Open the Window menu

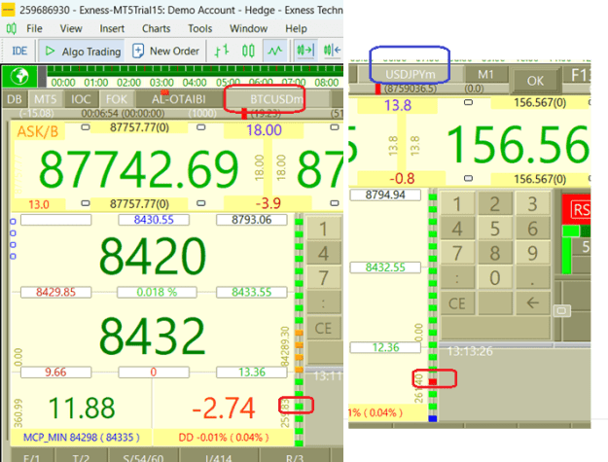tap(248, 28)
